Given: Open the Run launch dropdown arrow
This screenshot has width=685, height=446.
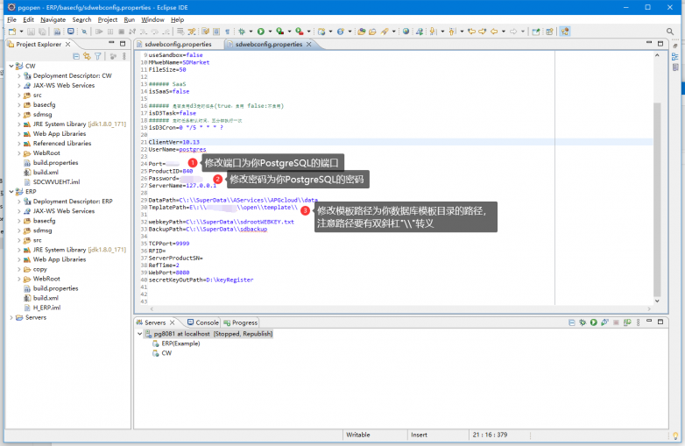Looking at the screenshot, I should click(268, 32).
